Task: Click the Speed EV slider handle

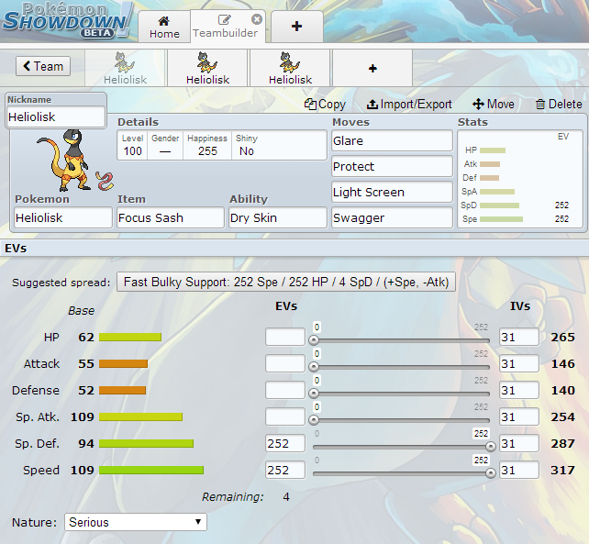Action: (x=490, y=473)
